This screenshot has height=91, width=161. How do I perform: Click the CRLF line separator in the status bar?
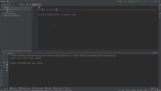click(123, 90)
